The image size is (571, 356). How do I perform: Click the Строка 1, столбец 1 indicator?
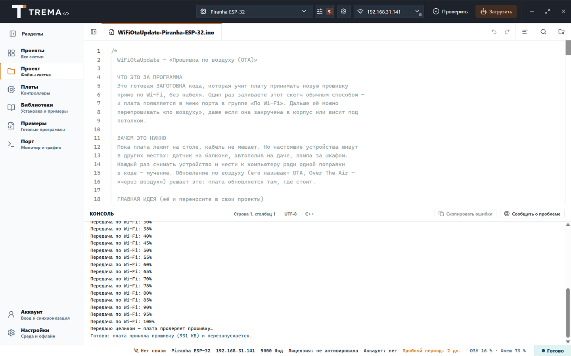coord(255,214)
